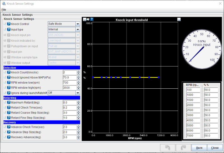This screenshot has width=224, height=153.
Task: Open the Knock Control dropdown
Action: (78, 24)
